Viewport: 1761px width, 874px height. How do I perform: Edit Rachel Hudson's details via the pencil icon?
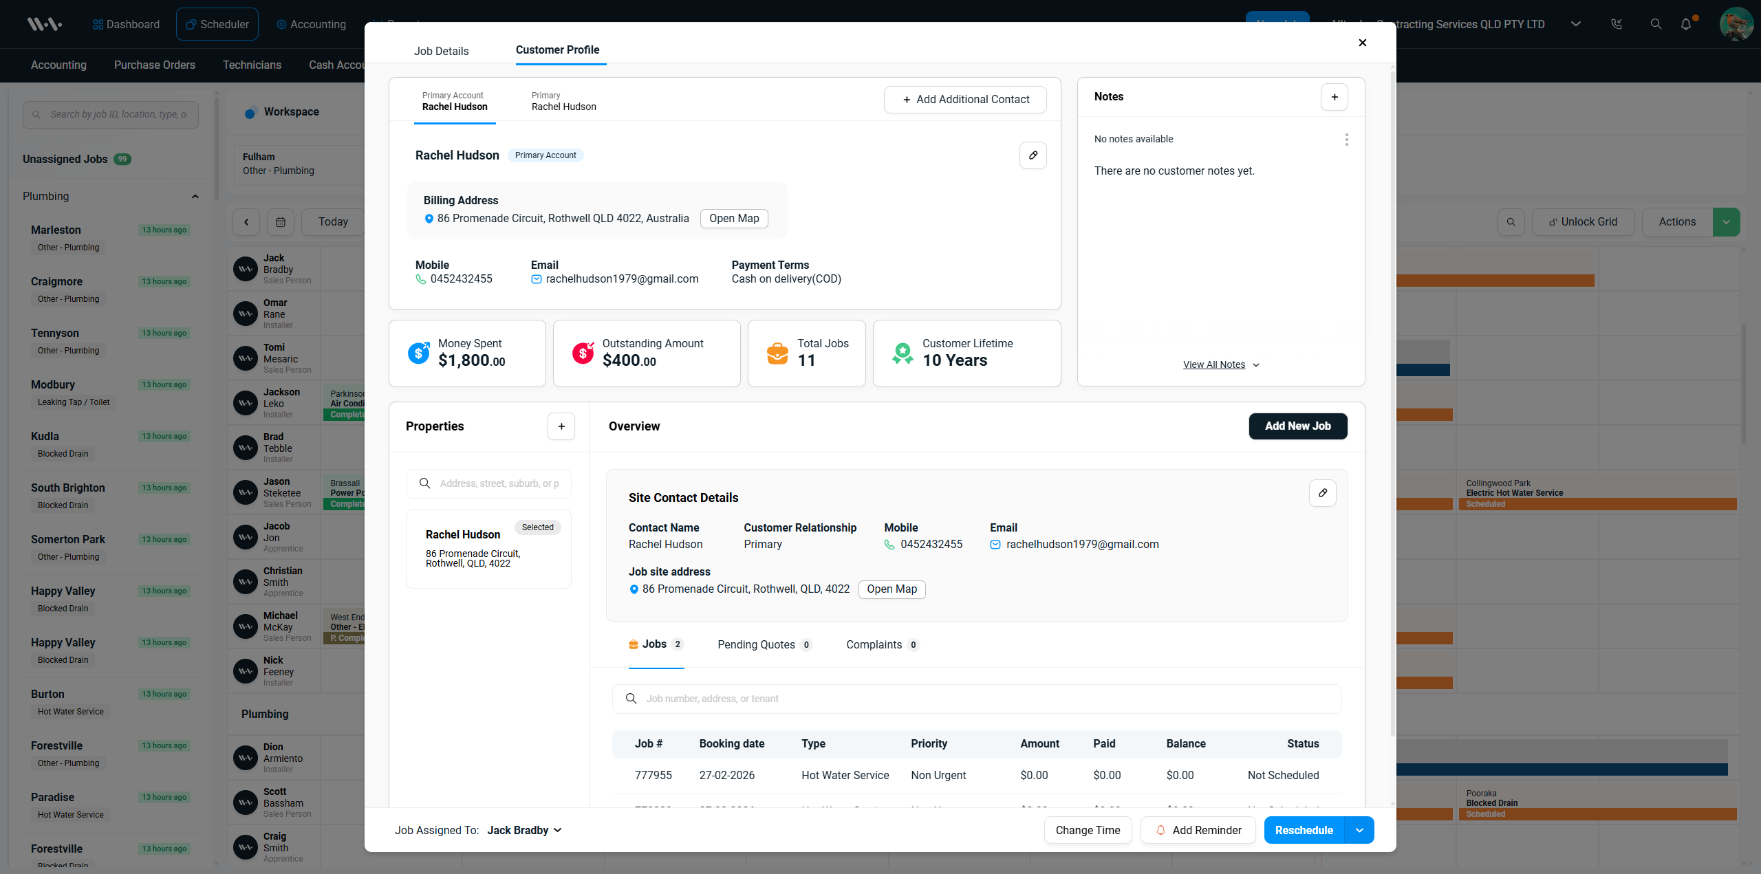1033,155
